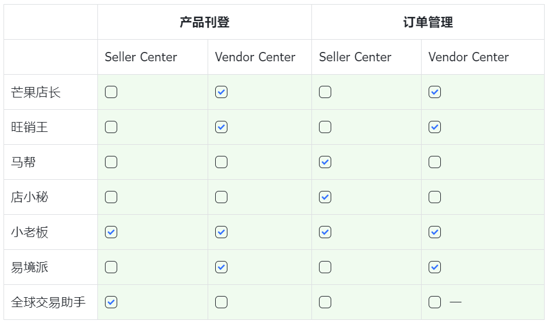
Task: Check 全球交易助手 Vendor Center box under 产品刊登
Action: [x=221, y=302]
